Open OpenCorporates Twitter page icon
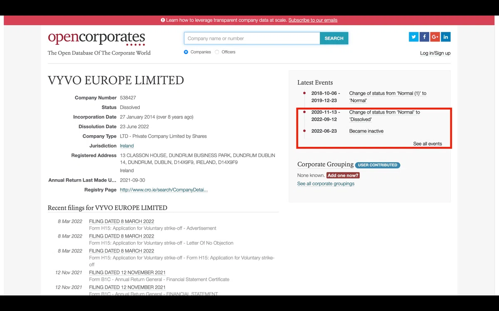The image size is (499, 311). click(x=414, y=37)
